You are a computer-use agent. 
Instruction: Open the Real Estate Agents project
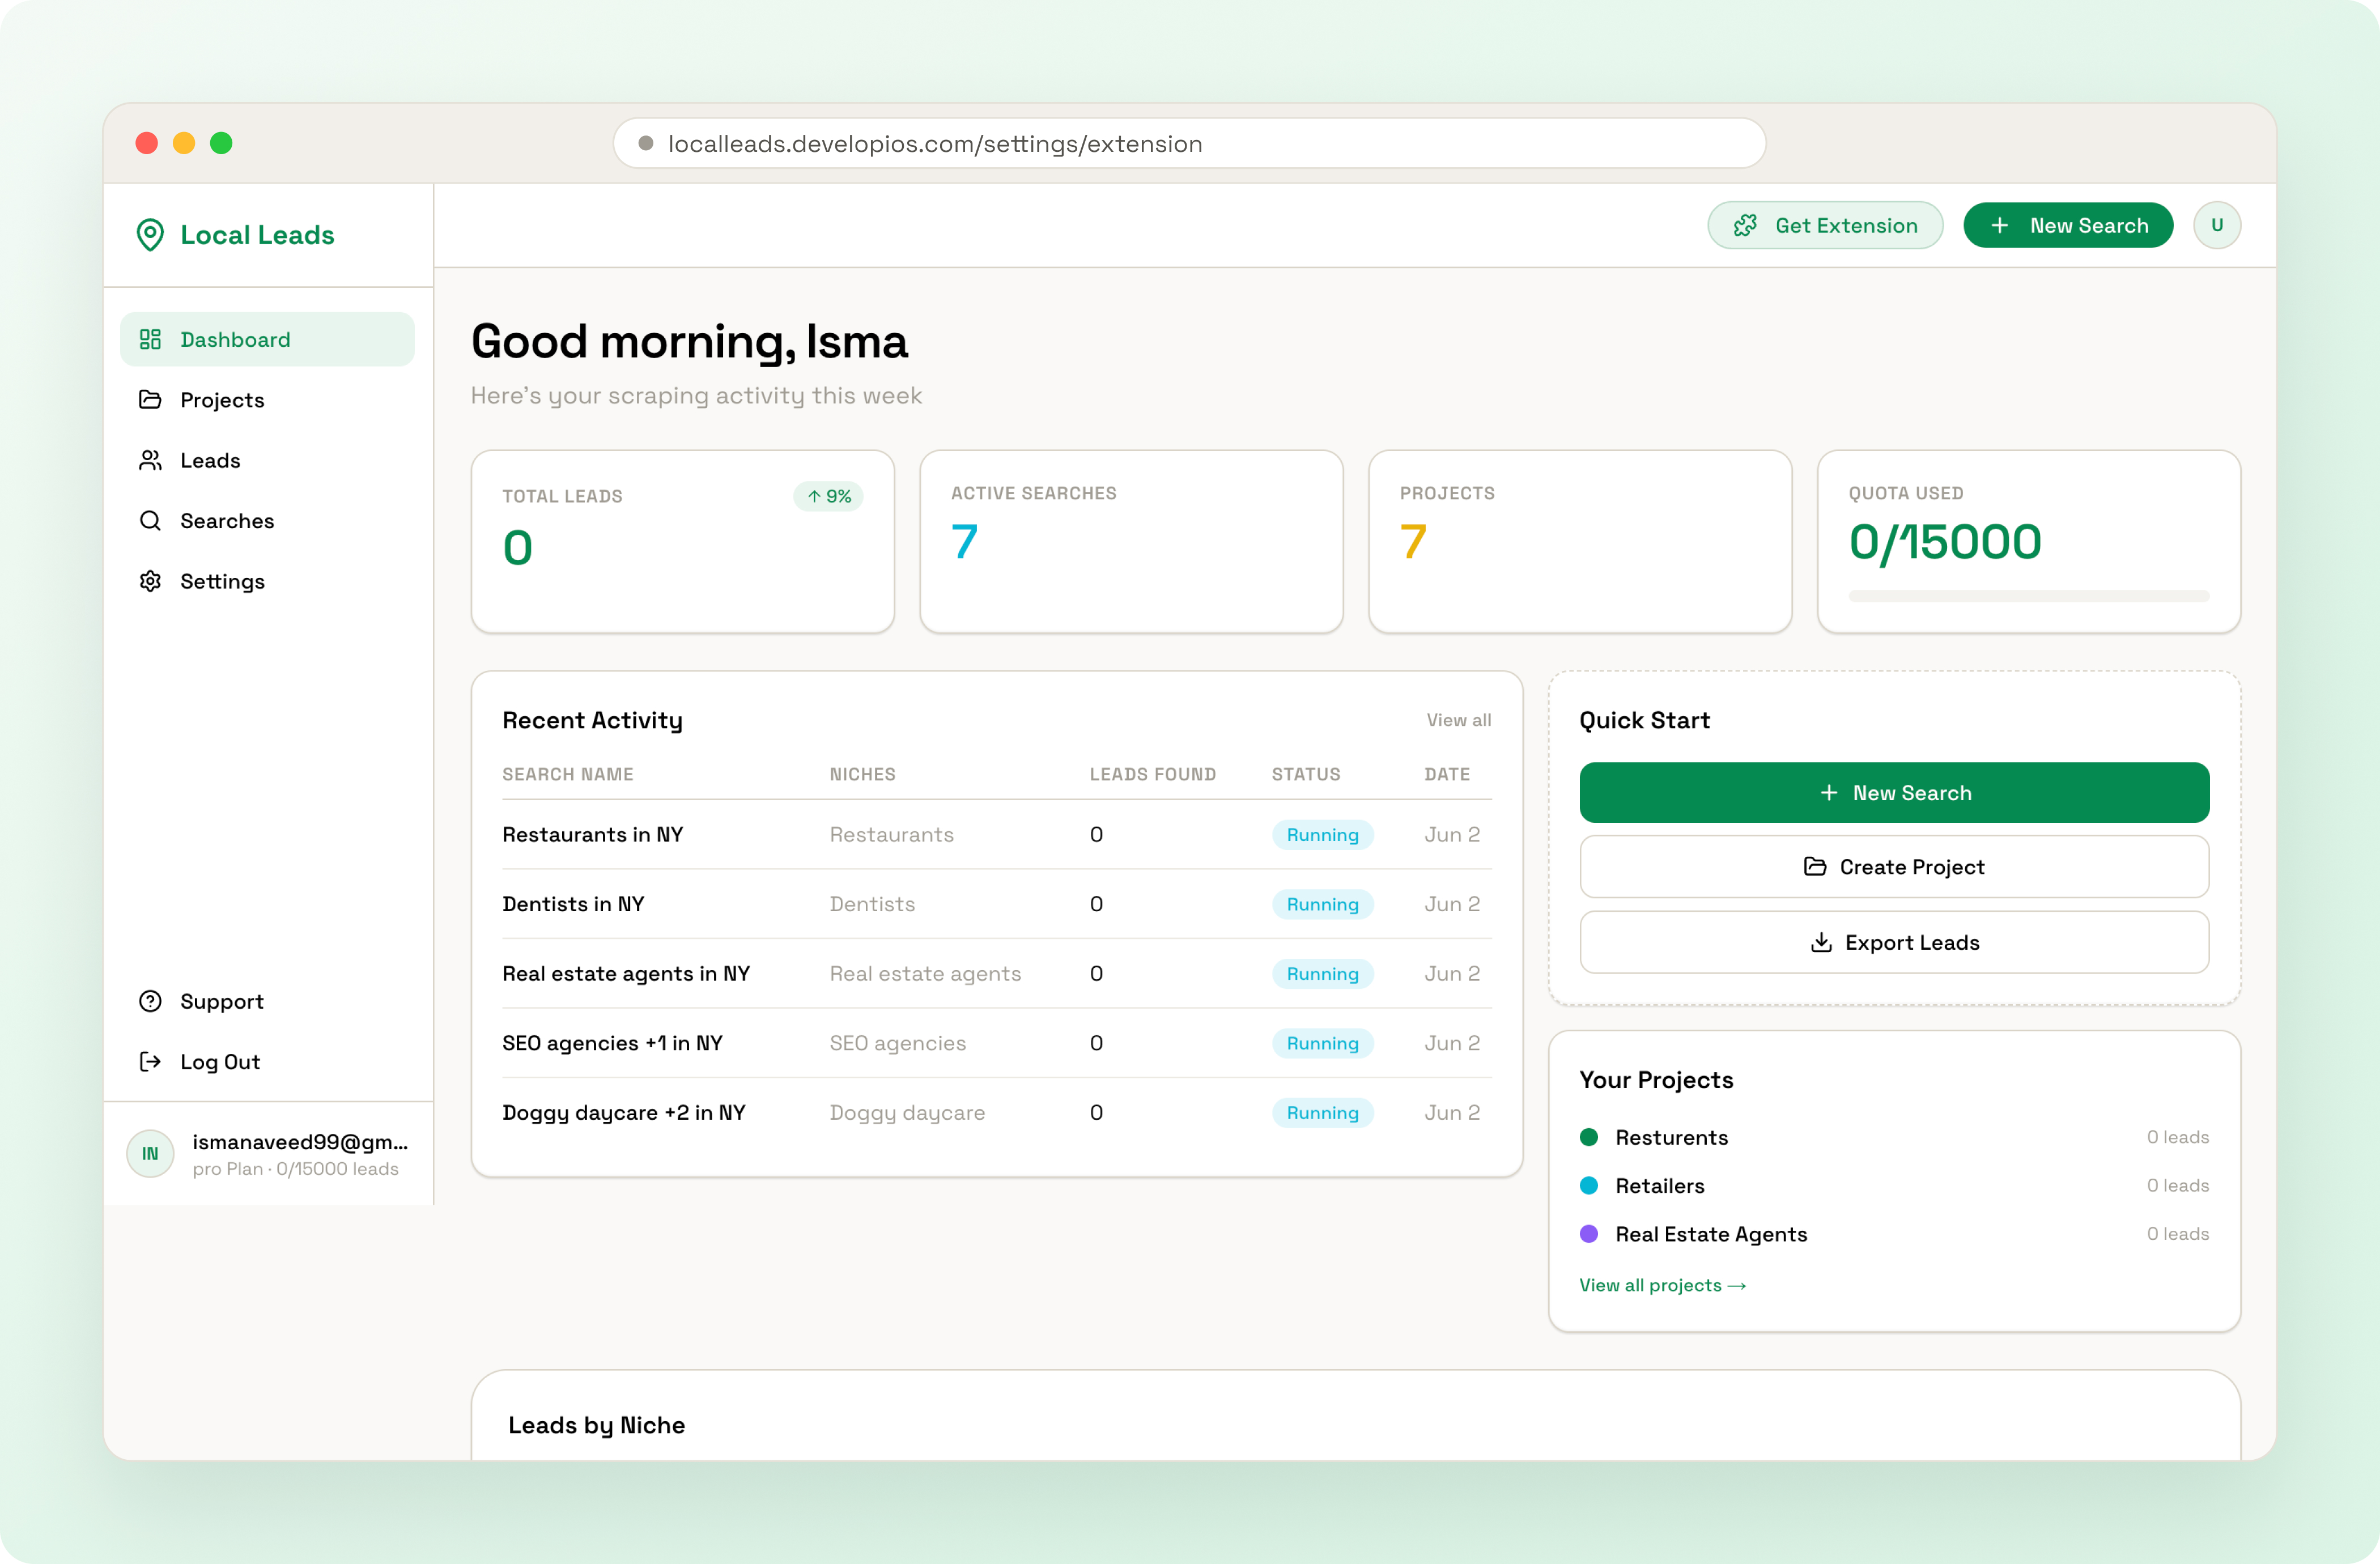[x=1894, y=1234]
